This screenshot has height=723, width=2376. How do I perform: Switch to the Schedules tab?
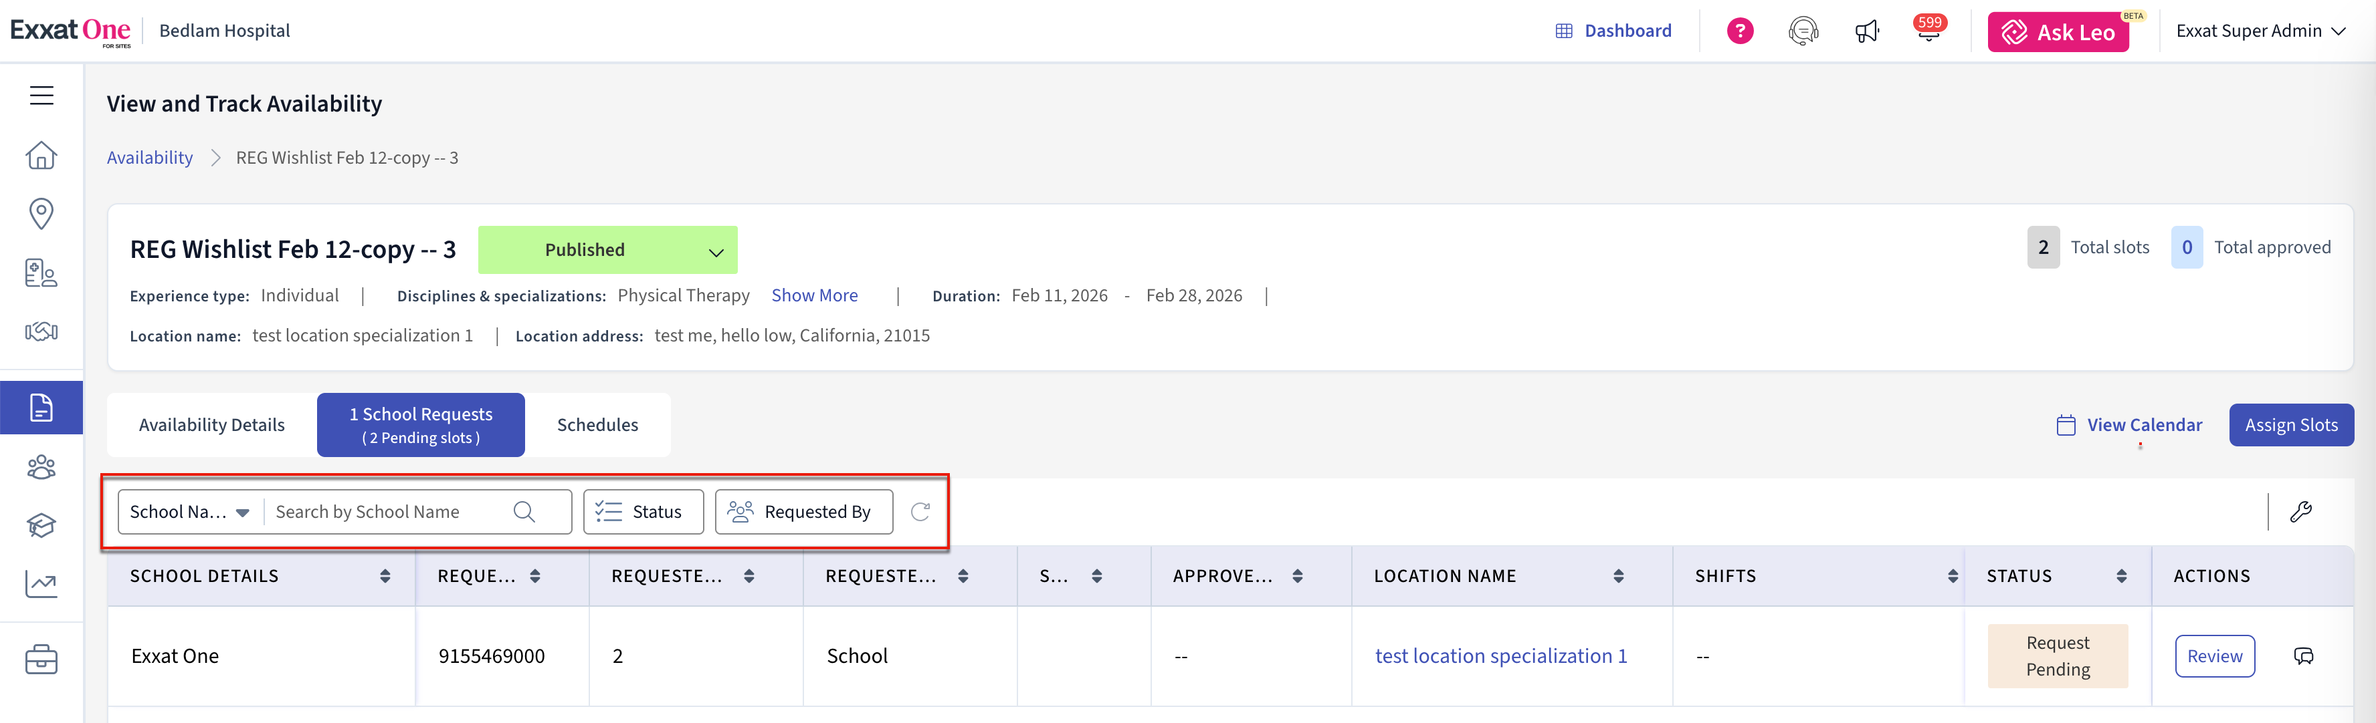[597, 426]
